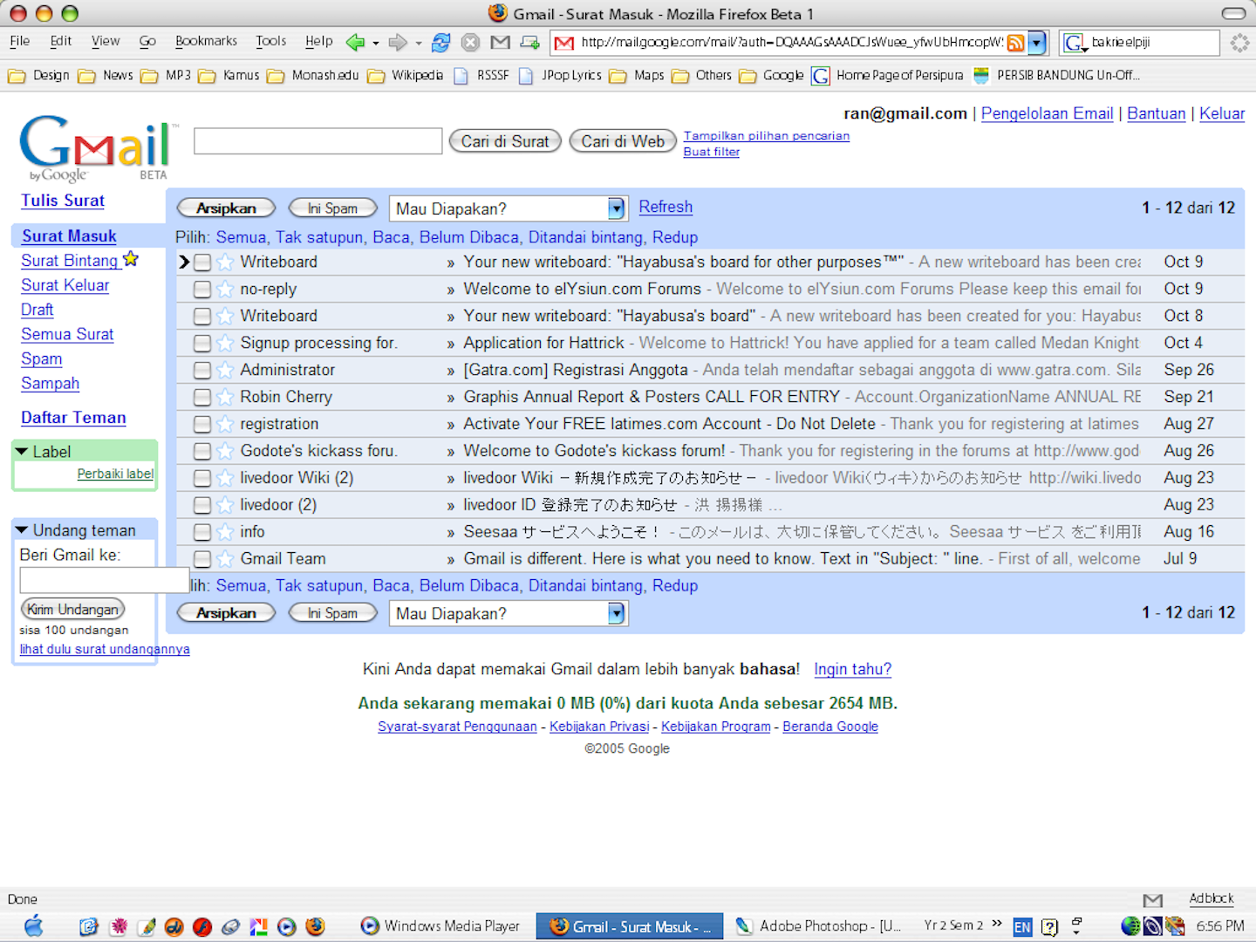Click the Cari di Surat button
The height and width of the screenshot is (942, 1256).
click(x=505, y=141)
